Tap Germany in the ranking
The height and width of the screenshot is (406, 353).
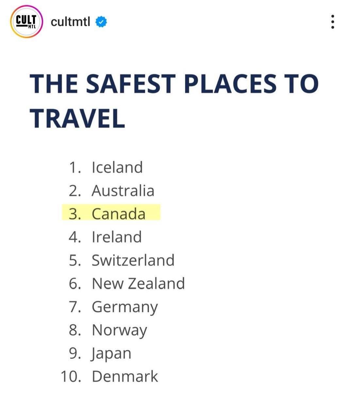coord(125,308)
